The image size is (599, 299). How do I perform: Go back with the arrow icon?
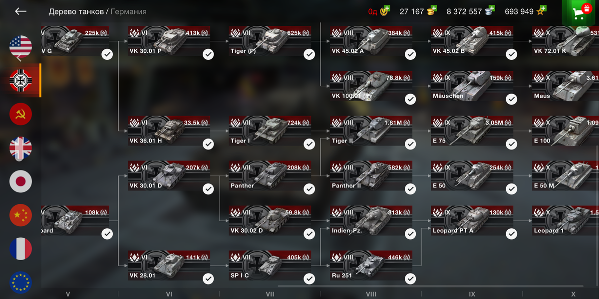(x=20, y=11)
